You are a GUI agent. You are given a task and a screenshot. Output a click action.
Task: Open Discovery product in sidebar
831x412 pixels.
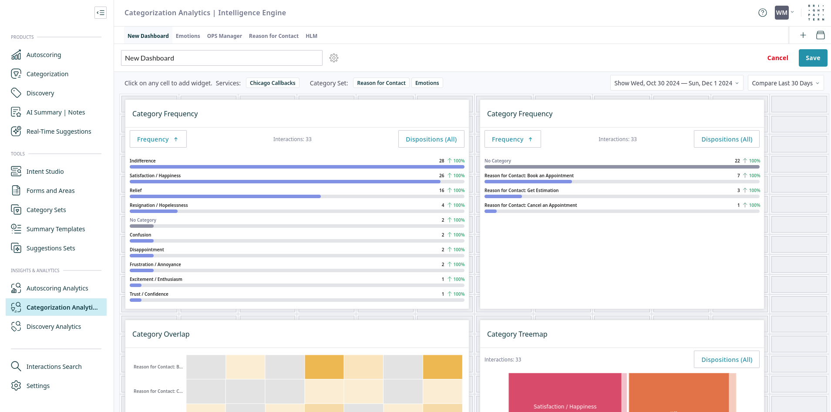pyautogui.click(x=40, y=93)
